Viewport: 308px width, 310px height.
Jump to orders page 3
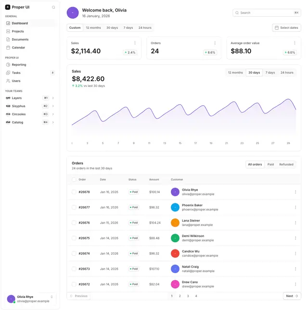tap(188, 296)
